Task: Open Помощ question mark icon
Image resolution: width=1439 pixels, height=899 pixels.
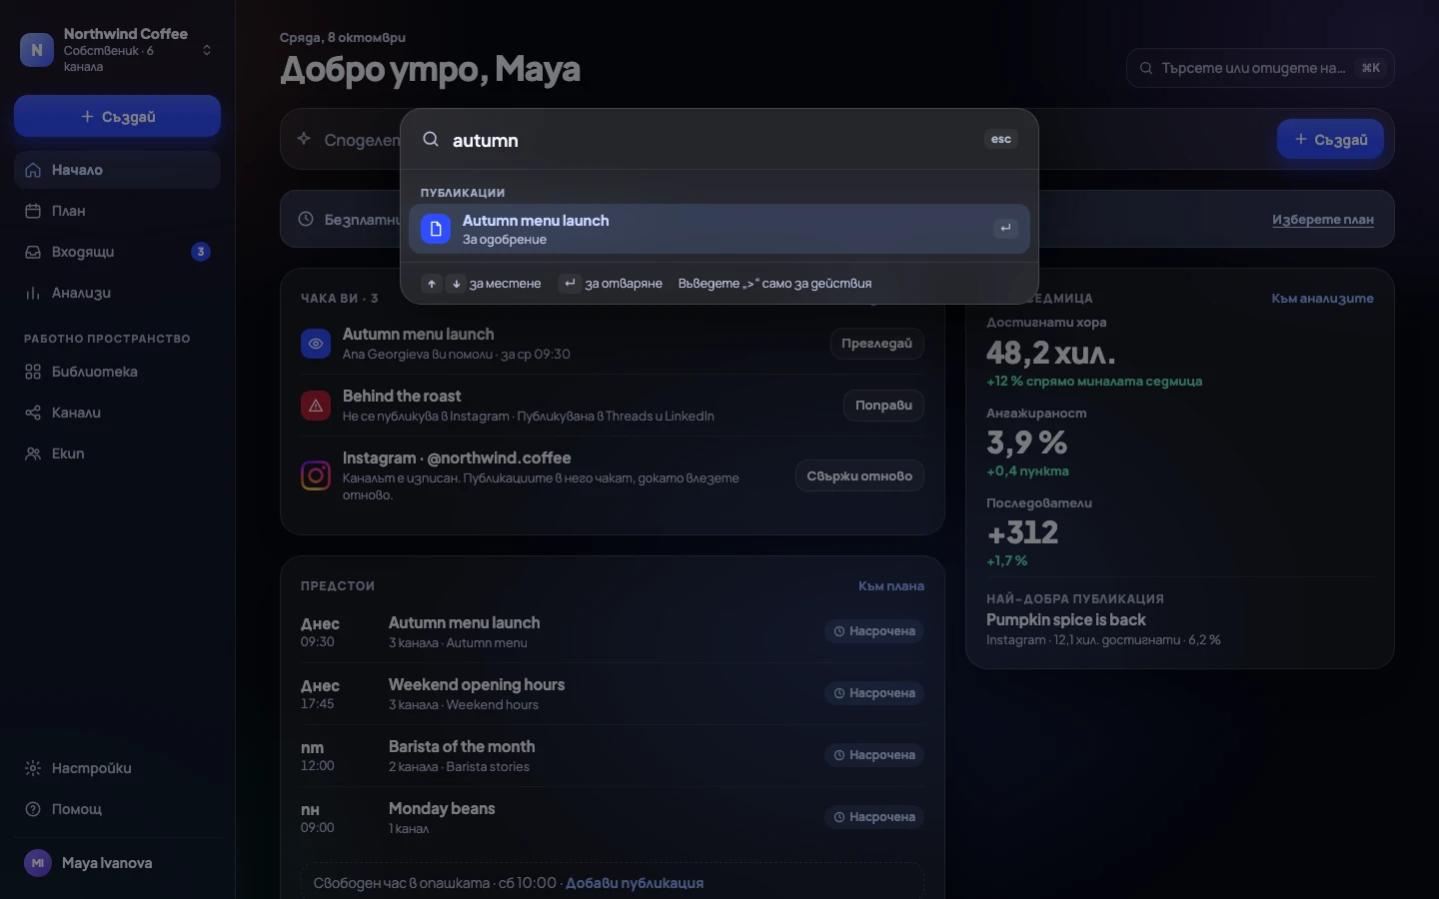Action: [33, 809]
